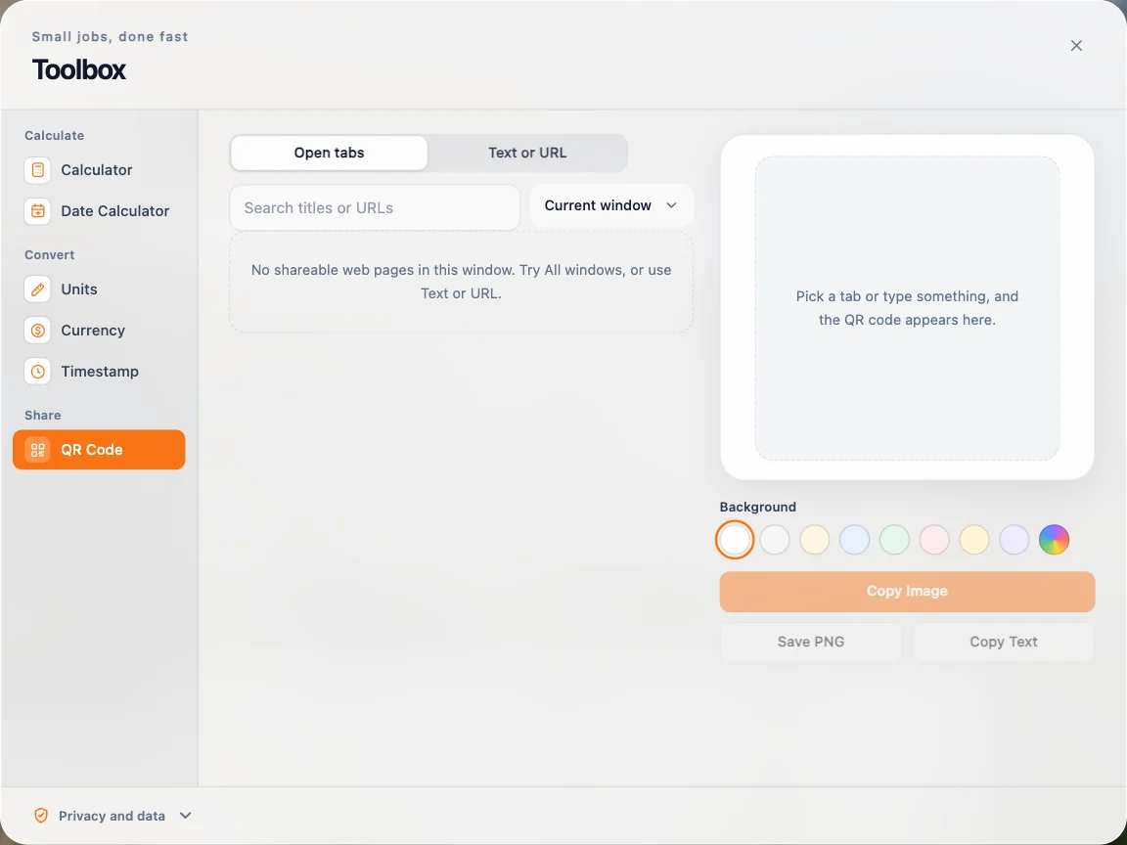1127x845 pixels.
Task: Click the 'No shareable web pages' message
Action: [462, 282]
